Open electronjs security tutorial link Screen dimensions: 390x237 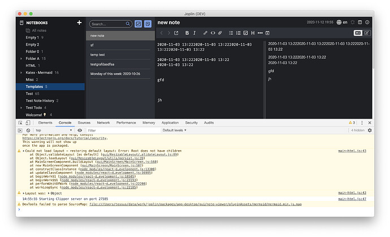click(x=64, y=138)
